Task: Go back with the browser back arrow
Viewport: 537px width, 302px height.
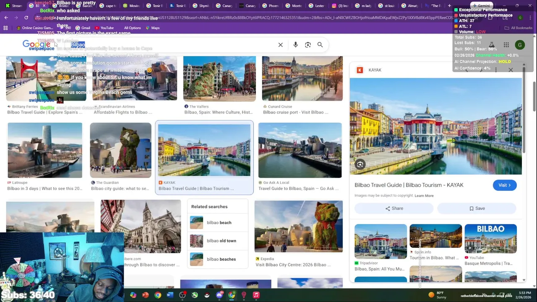Action: click(x=6, y=18)
